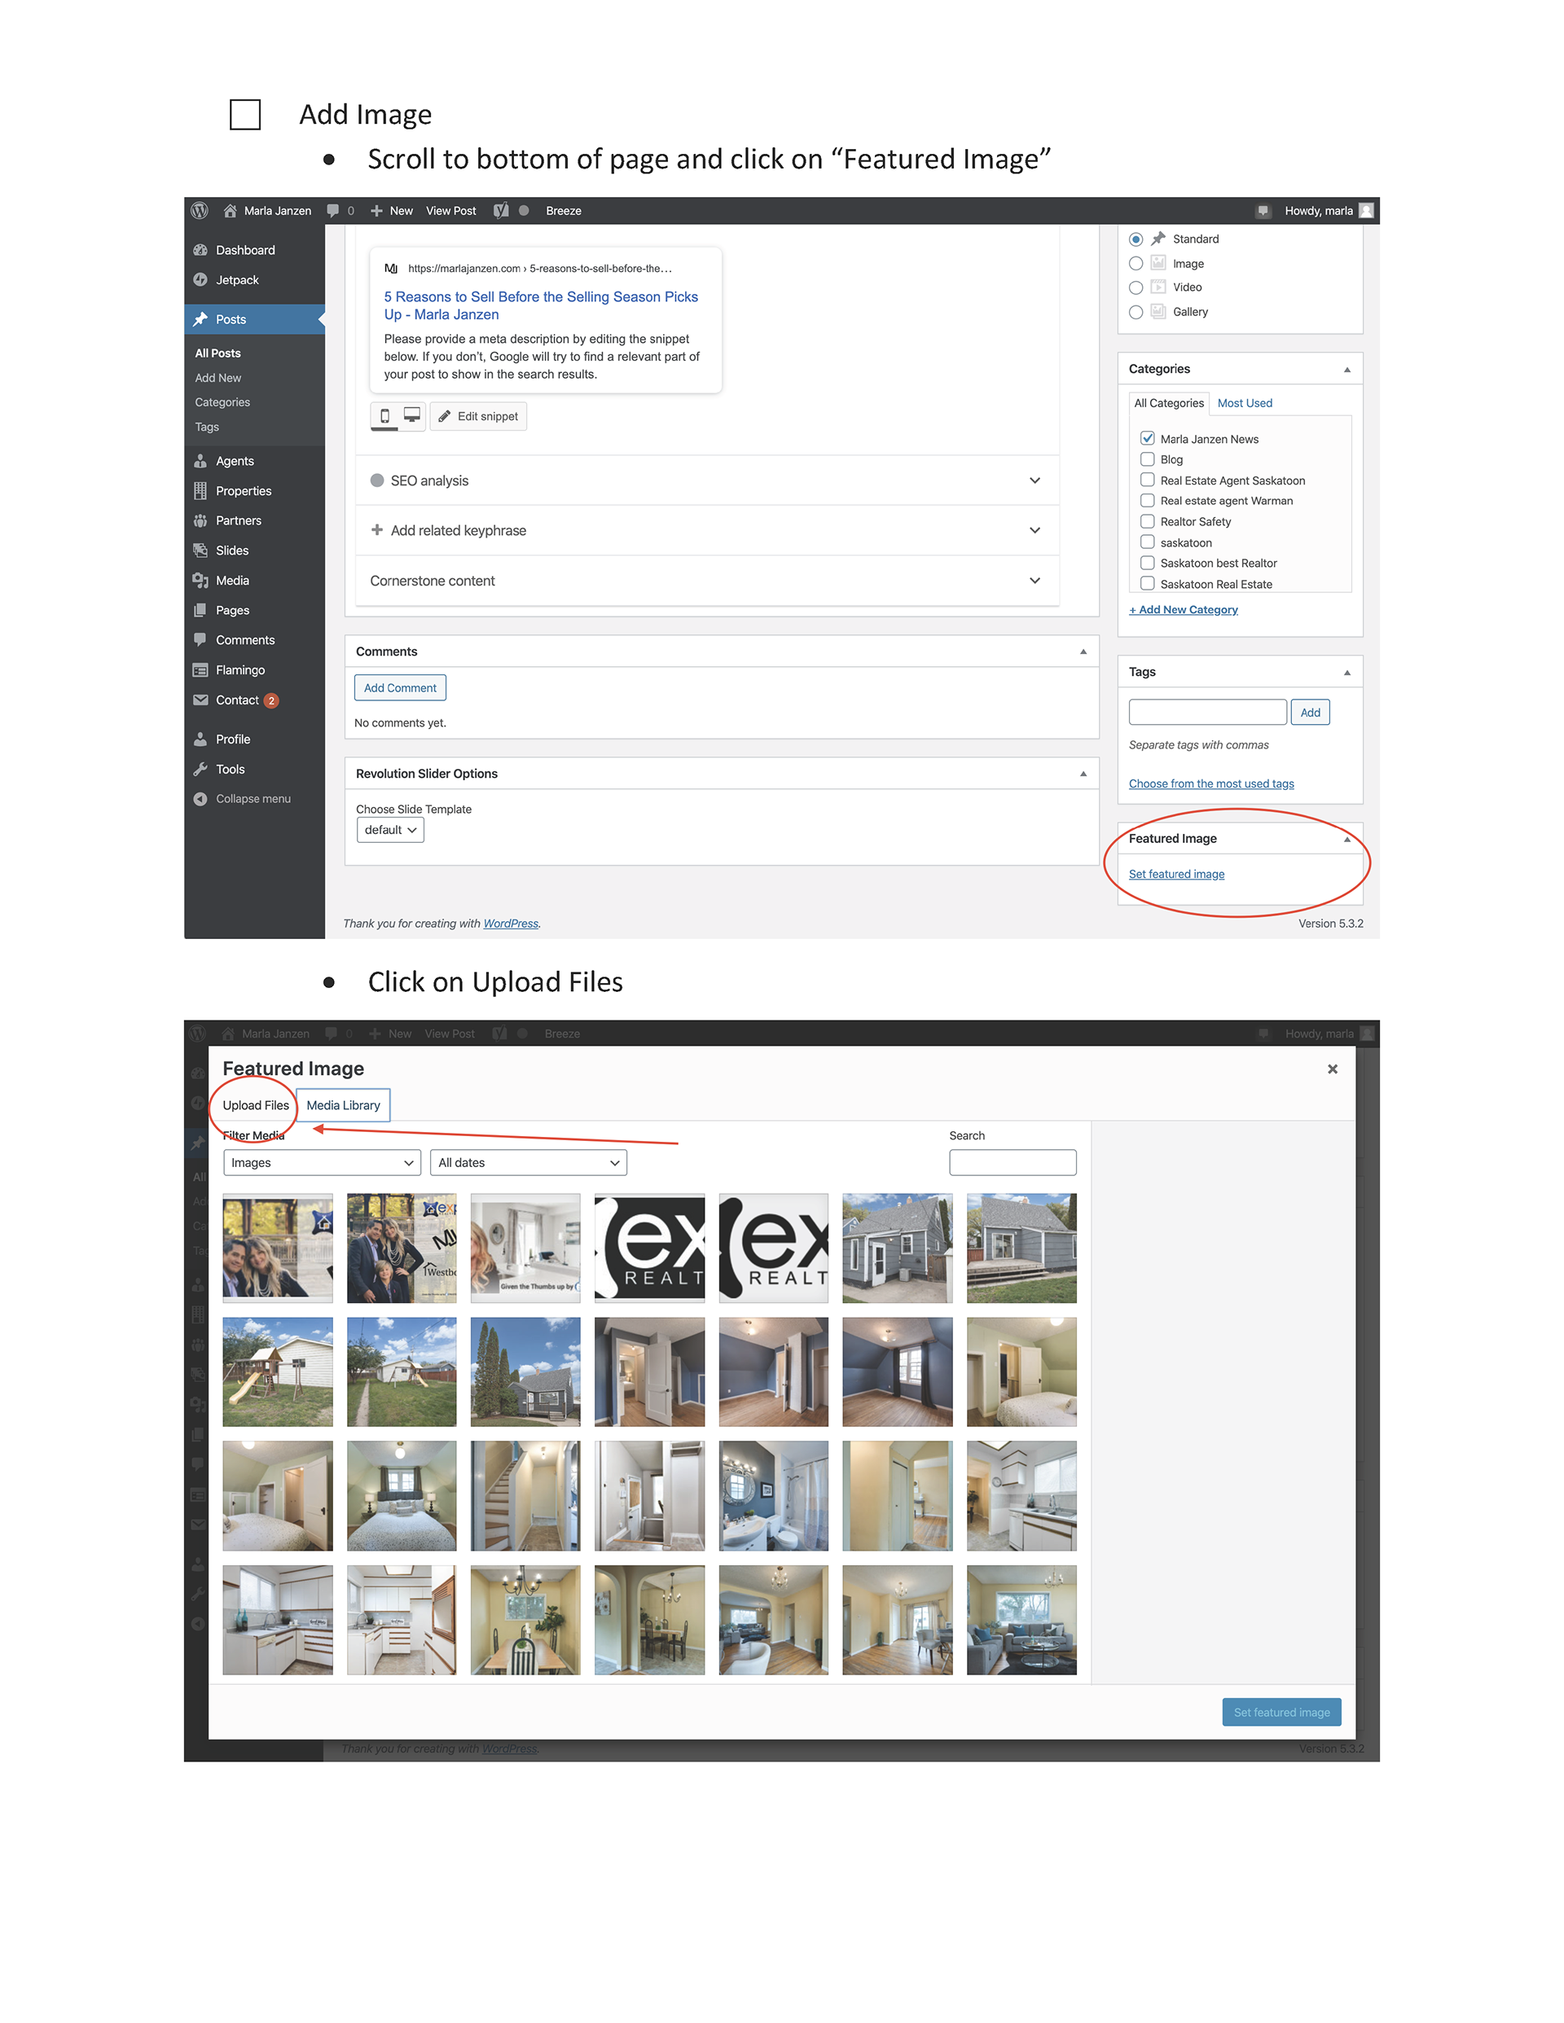Click the WordPress logo in admin bar
Viewport: 1564px width, 2023px height.
[200, 210]
